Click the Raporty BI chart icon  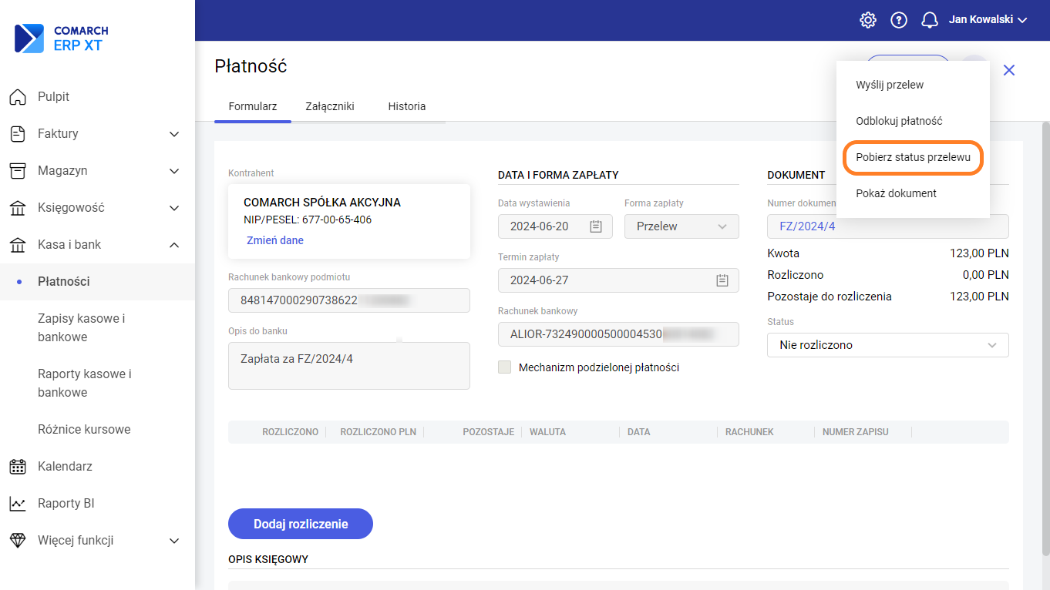click(x=18, y=504)
